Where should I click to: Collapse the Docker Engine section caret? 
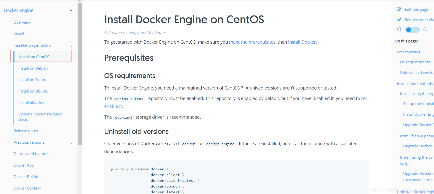[71, 11]
